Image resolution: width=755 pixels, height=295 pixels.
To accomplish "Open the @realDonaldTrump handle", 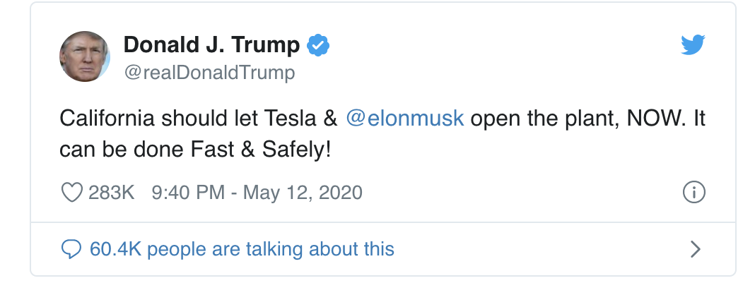I will click(x=209, y=73).
